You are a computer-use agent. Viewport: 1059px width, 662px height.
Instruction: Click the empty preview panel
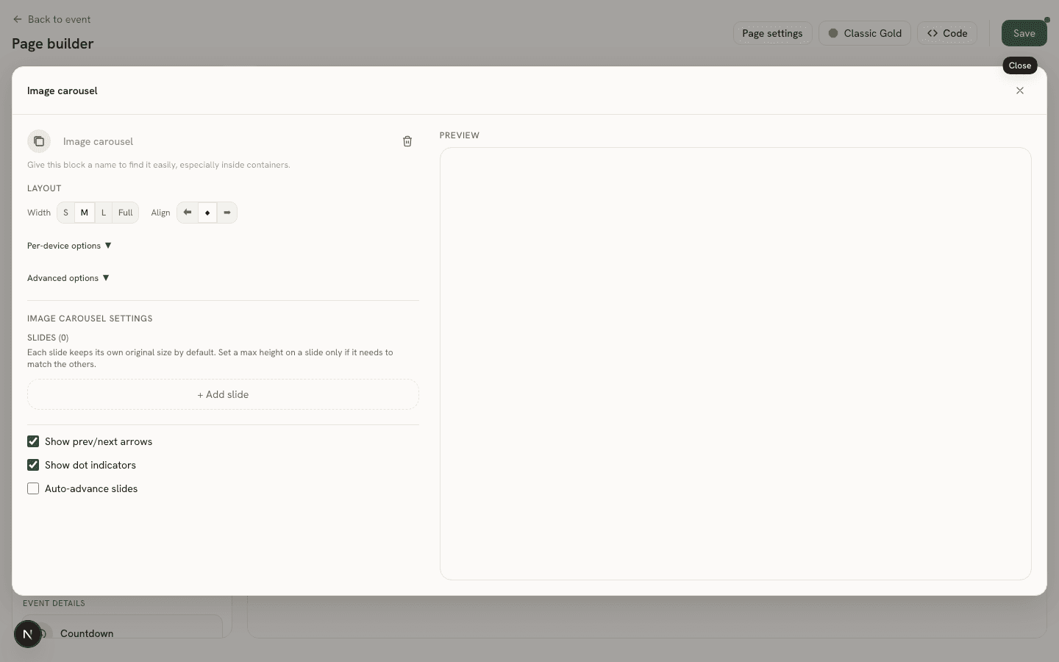coord(735,363)
